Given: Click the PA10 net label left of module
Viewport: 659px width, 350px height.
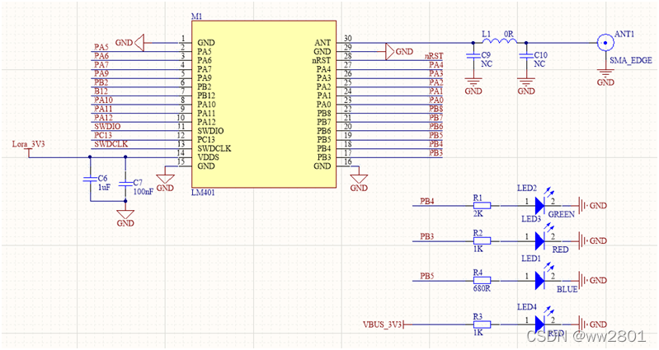Looking at the screenshot, I should [x=103, y=100].
